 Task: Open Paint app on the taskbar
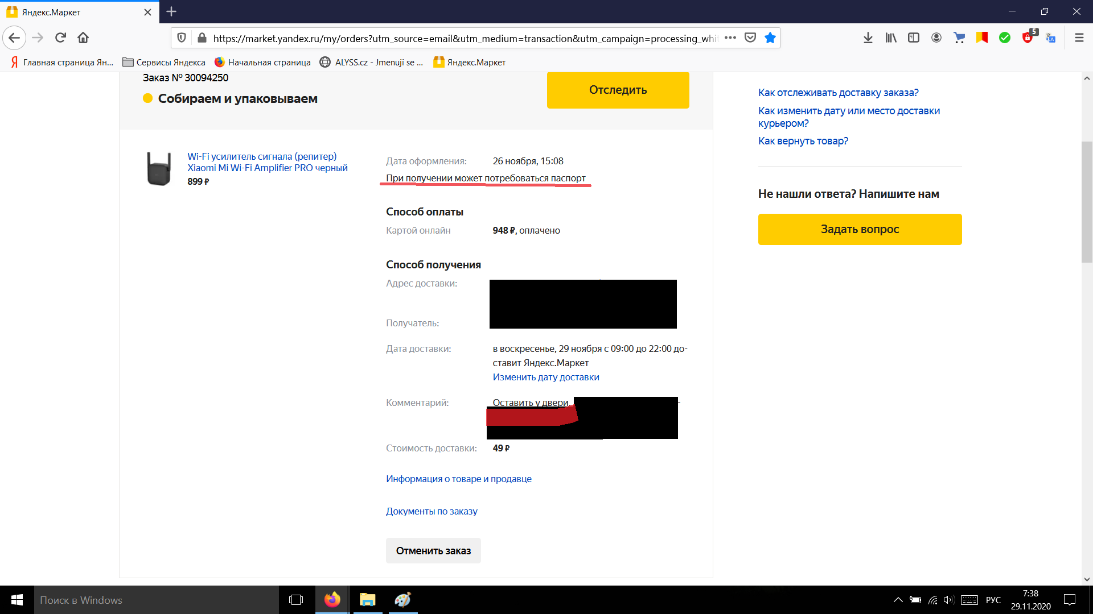403,600
